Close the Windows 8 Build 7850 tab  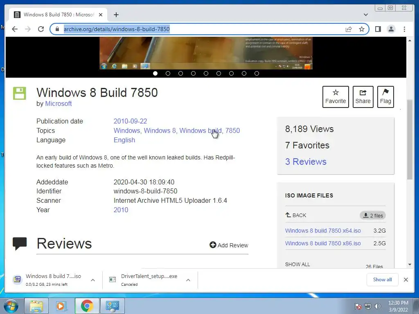click(101, 15)
